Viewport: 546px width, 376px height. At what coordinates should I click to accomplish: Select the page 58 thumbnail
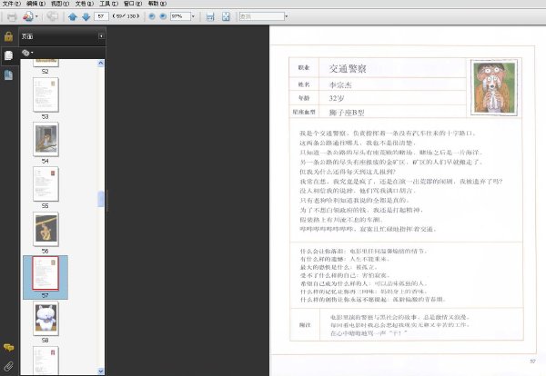pyautogui.click(x=45, y=318)
